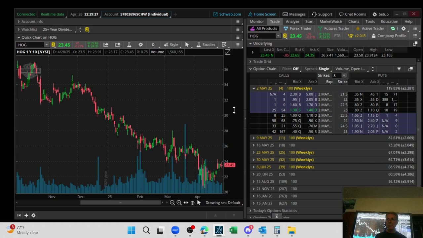This screenshot has width=423, height=238.
Task: Expand Today's Options Statistics section
Action: click(x=250, y=211)
